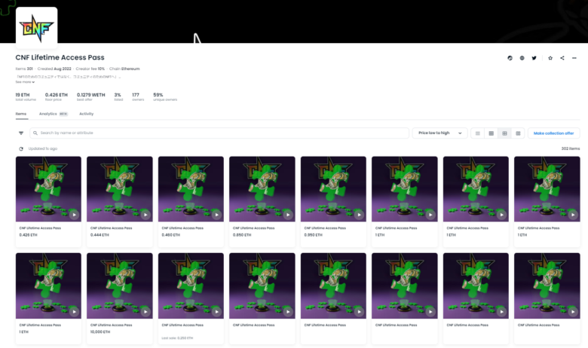This screenshot has width=588, height=348.
Task: Select the medium grid view layout
Action: (x=505, y=133)
